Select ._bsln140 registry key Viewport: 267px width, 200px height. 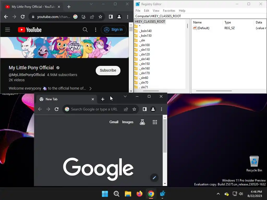pos(145,31)
